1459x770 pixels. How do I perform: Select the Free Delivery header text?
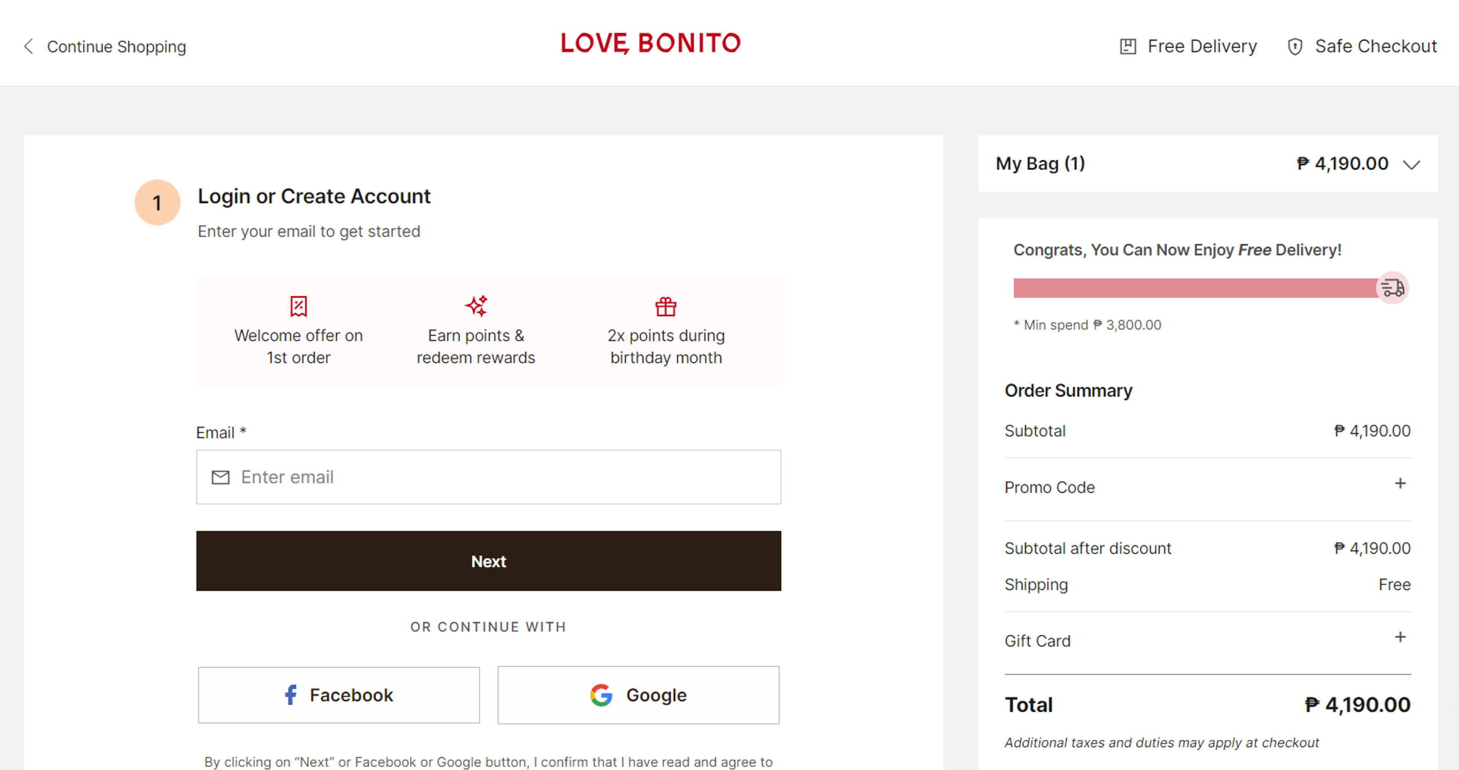(x=1202, y=46)
